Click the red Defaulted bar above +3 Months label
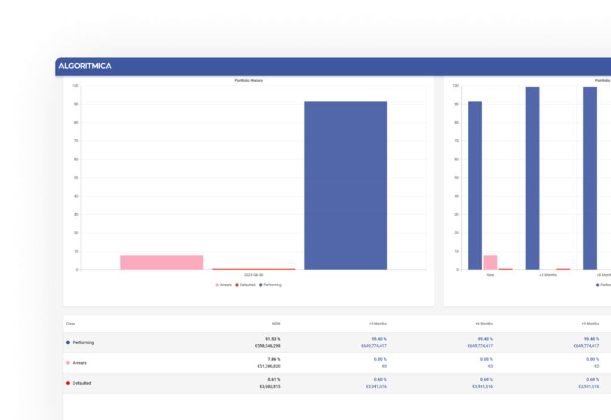The height and width of the screenshot is (420, 611). [563, 269]
